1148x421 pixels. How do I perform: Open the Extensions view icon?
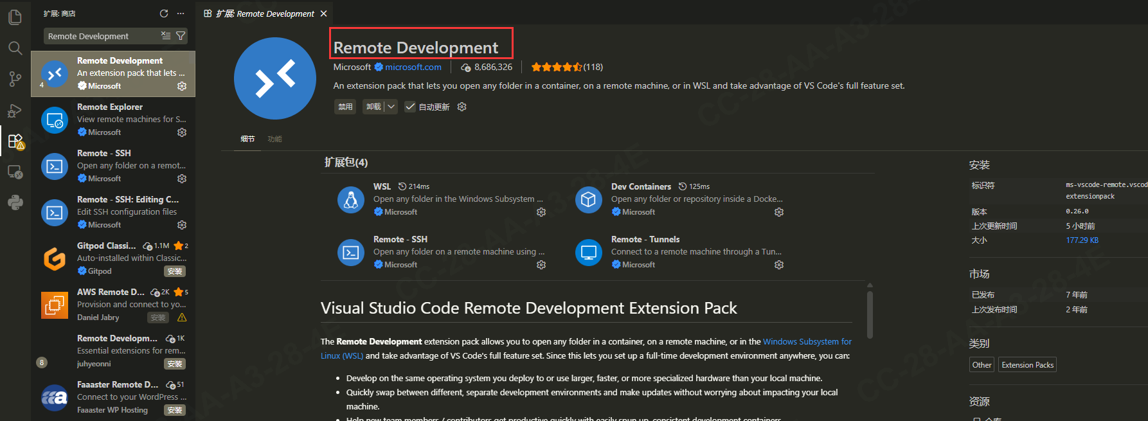click(15, 141)
